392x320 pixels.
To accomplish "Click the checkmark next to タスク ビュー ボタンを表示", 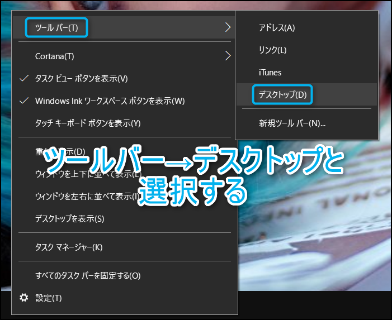I will 23,79.
